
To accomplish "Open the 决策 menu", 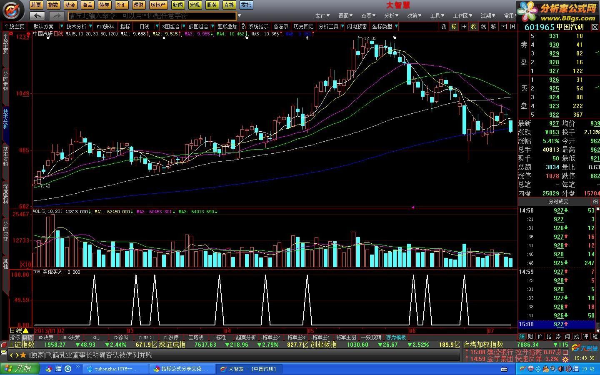I will 415,16.
